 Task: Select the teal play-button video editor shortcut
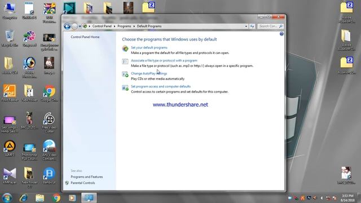(x=69, y=8)
